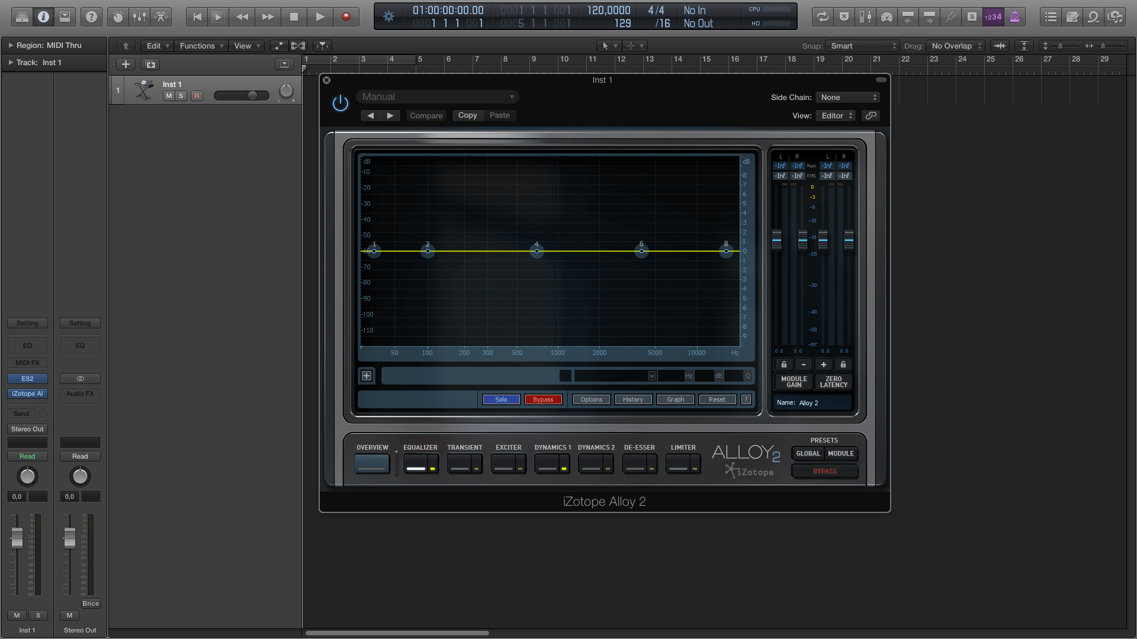Start recording with the red Record button

[346, 17]
